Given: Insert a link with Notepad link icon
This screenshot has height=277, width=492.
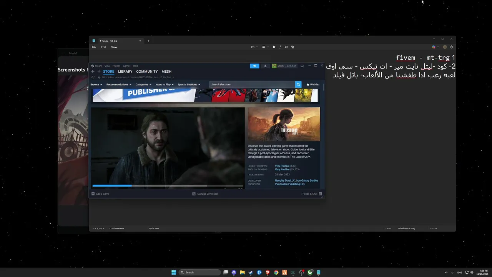Looking at the screenshot, I should click(286, 47).
